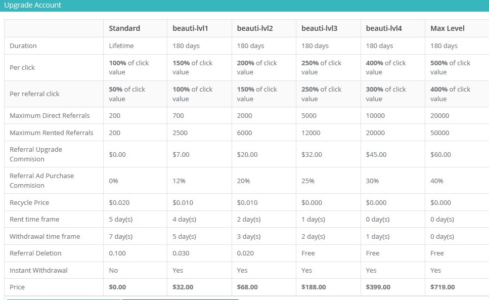Click the $32.00 price in Price row
This screenshot has height=300, width=489.
pos(183,287)
